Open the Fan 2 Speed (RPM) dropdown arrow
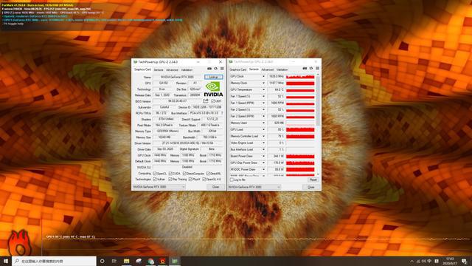The height and width of the screenshot is (266, 472). point(264,117)
